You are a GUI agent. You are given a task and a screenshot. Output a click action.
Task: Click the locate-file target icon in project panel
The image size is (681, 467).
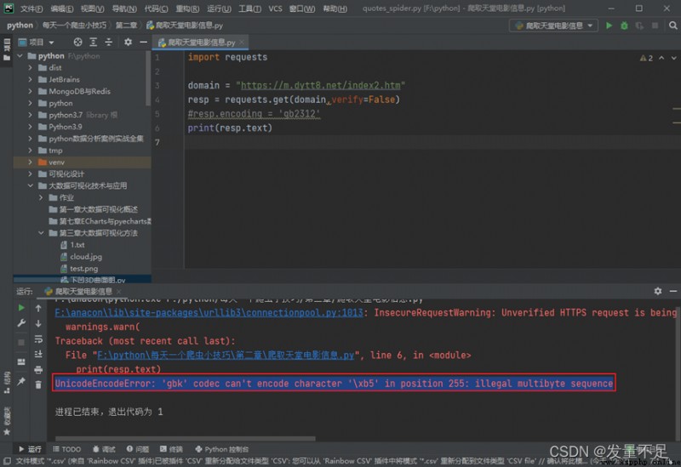[x=77, y=42]
